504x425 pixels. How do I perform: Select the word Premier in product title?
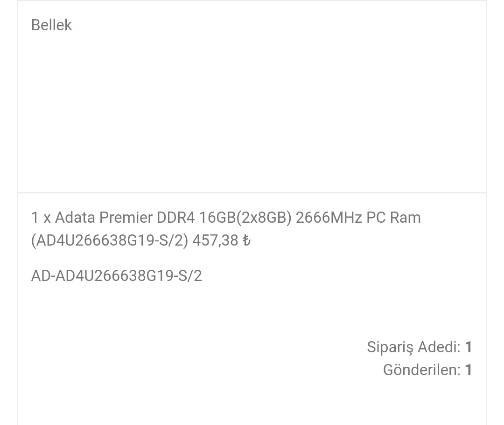pos(126,217)
